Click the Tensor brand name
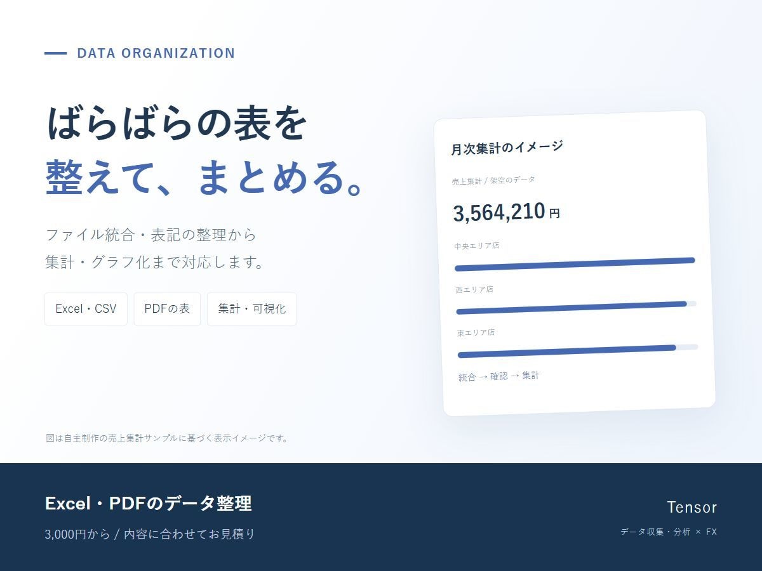762x571 pixels. tap(692, 507)
